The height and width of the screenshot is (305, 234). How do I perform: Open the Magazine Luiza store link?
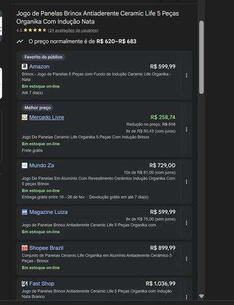coord(48,212)
